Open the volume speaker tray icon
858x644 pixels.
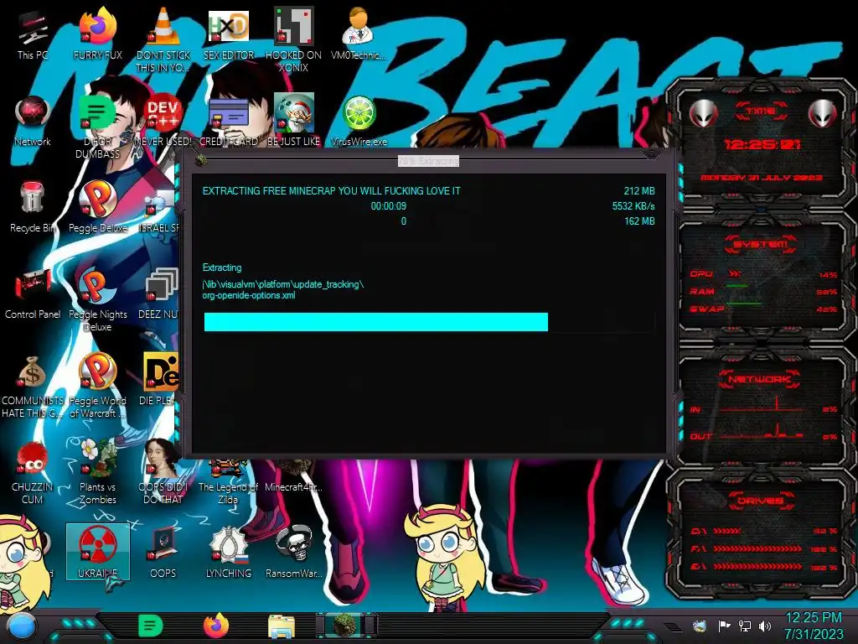(765, 626)
